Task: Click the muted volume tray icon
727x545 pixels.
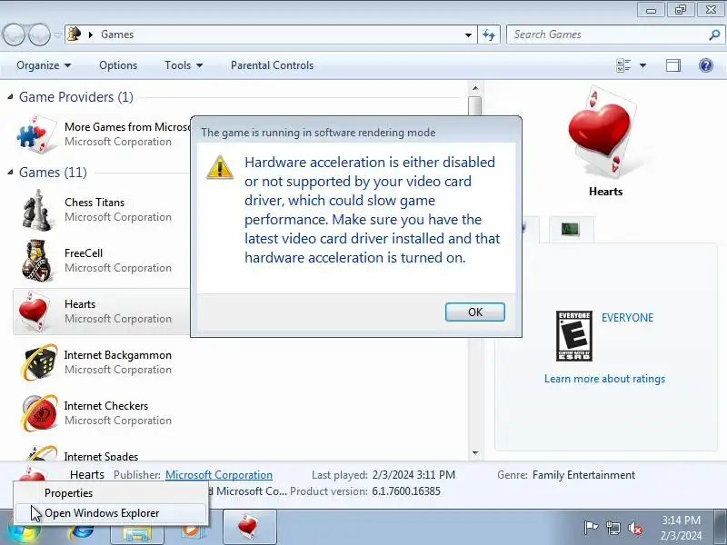Action: pos(634,528)
